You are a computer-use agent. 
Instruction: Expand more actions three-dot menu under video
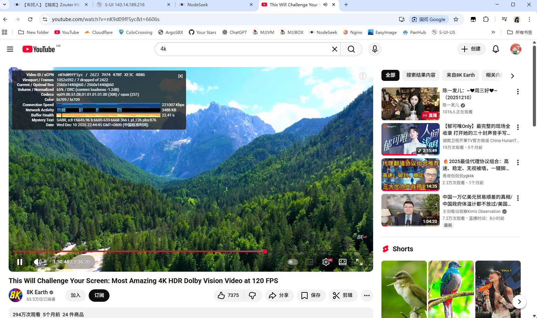click(367, 296)
